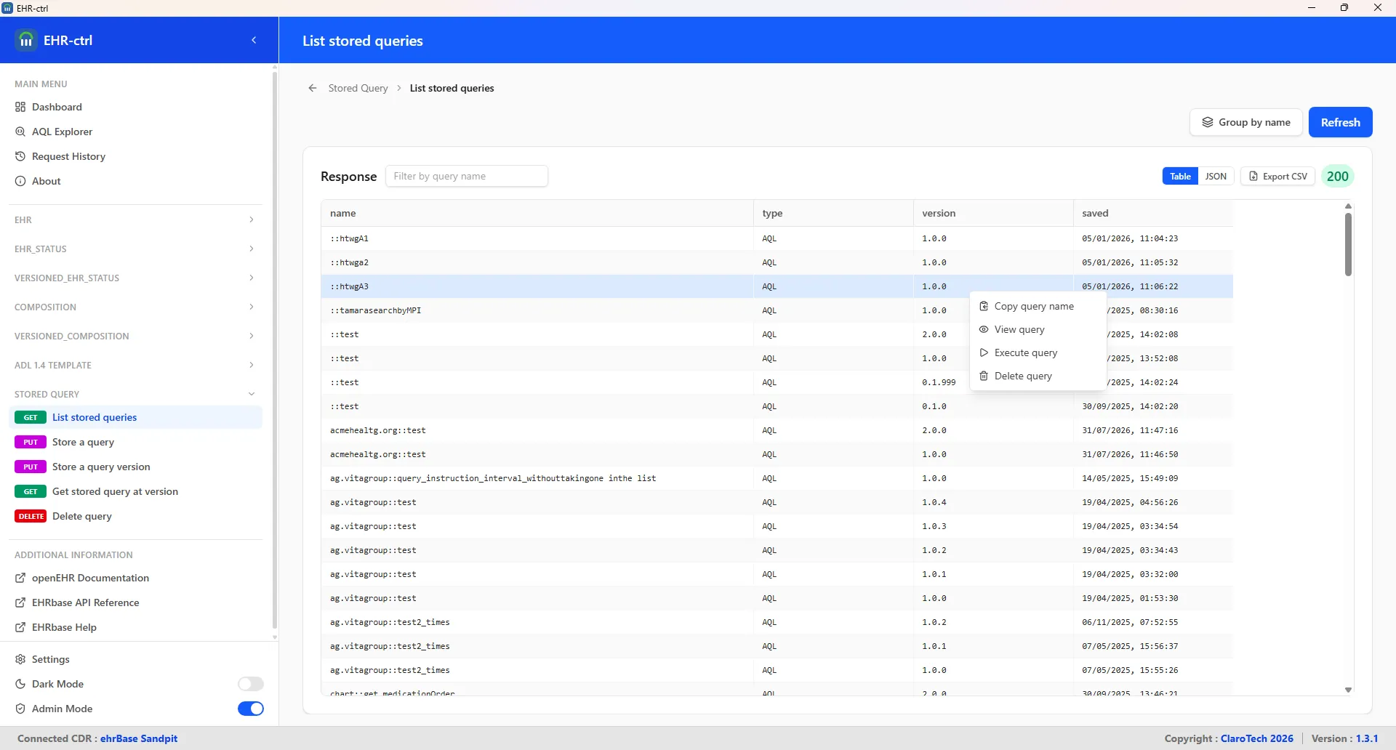The image size is (1396, 750).
Task: Open the EHRbase API Reference link
Action: click(x=85, y=602)
